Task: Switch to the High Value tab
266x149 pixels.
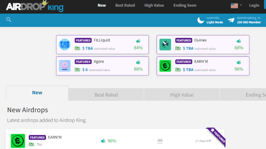Action: [x=182, y=95]
